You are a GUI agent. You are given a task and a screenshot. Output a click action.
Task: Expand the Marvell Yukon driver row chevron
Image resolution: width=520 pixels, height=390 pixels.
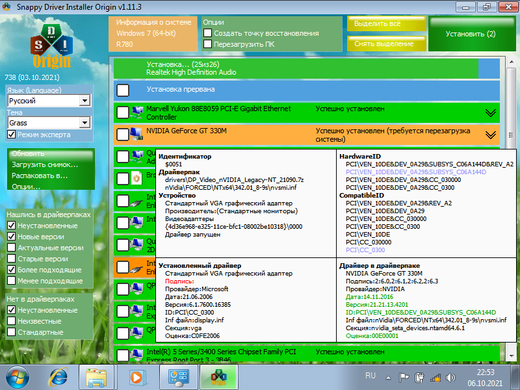point(491,113)
